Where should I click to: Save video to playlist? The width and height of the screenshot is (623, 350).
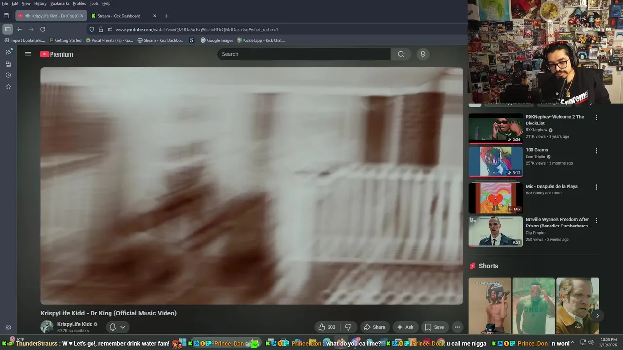434,327
